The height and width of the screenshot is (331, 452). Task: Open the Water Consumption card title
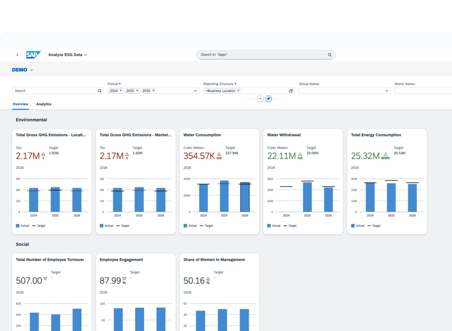tap(202, 135)
